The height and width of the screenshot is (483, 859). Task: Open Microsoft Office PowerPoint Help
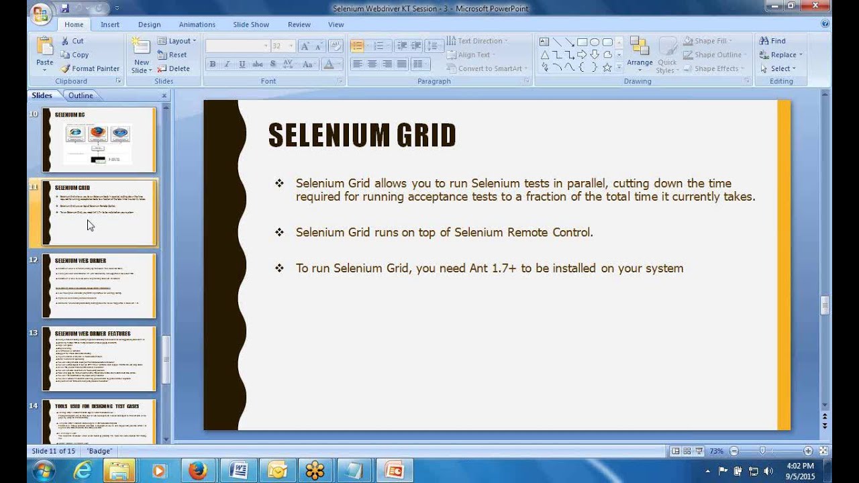tap(825, 23)
